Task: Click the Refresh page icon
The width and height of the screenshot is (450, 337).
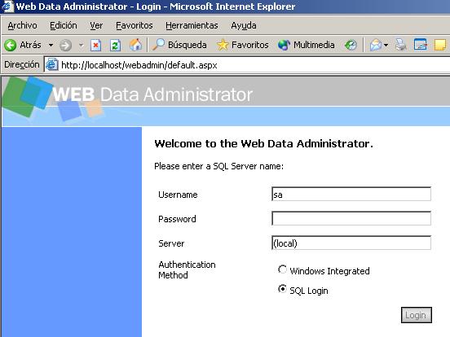Action: pyautogui.click(x=116, y=46)
